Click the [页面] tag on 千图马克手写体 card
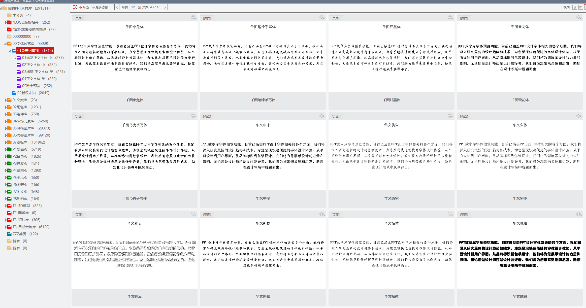586x308 pixels. point(79,116)
